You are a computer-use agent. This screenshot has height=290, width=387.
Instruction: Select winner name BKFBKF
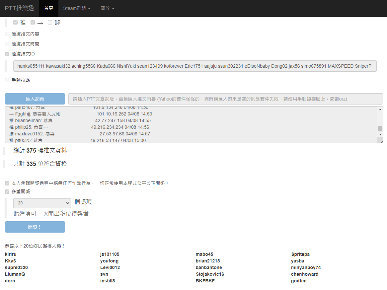click(205, 281)
